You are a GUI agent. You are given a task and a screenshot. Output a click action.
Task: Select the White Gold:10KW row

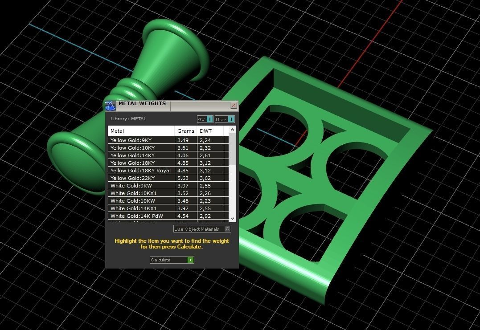coord(168,201)
